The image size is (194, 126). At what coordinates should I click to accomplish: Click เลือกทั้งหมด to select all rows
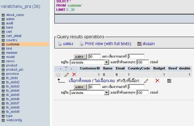pos(80,81)
